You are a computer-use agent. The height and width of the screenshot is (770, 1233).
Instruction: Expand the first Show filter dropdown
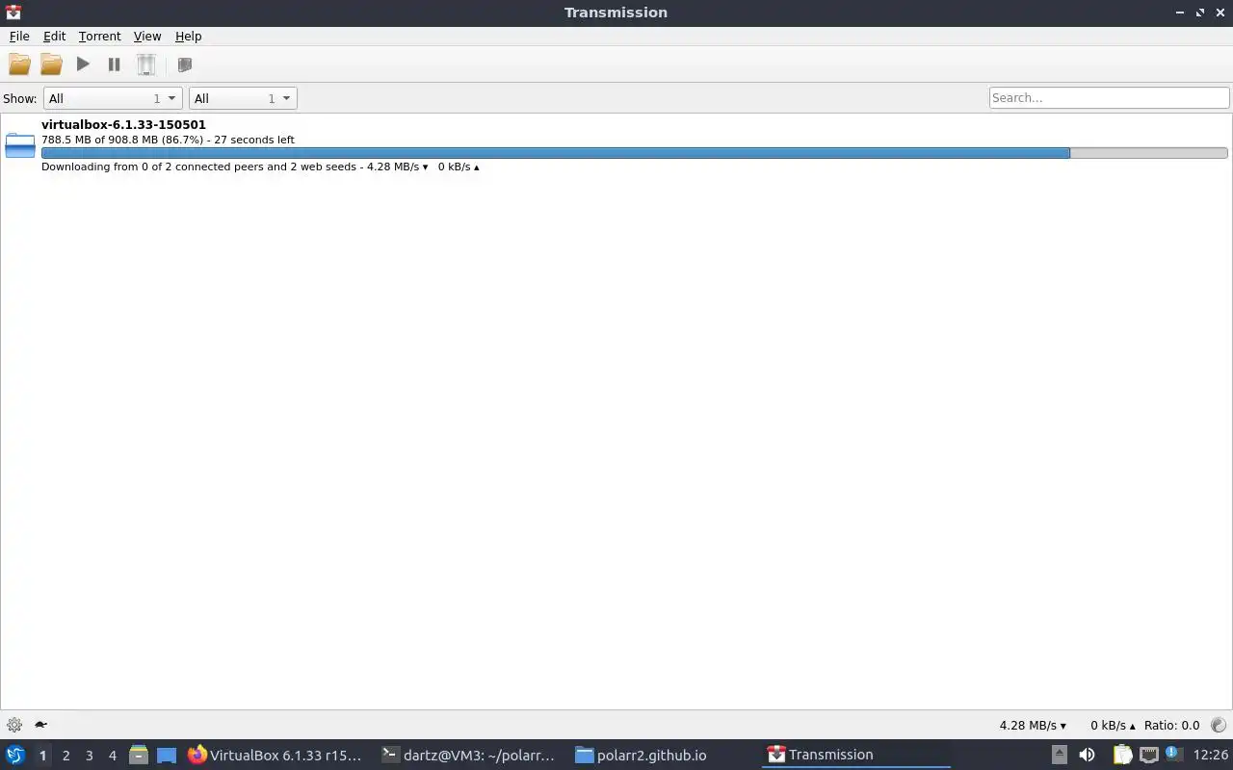[112, 98]
